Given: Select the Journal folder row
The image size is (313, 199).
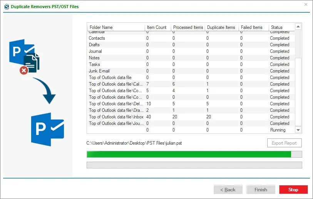Looking at the screenshot, I should (191, 51).
